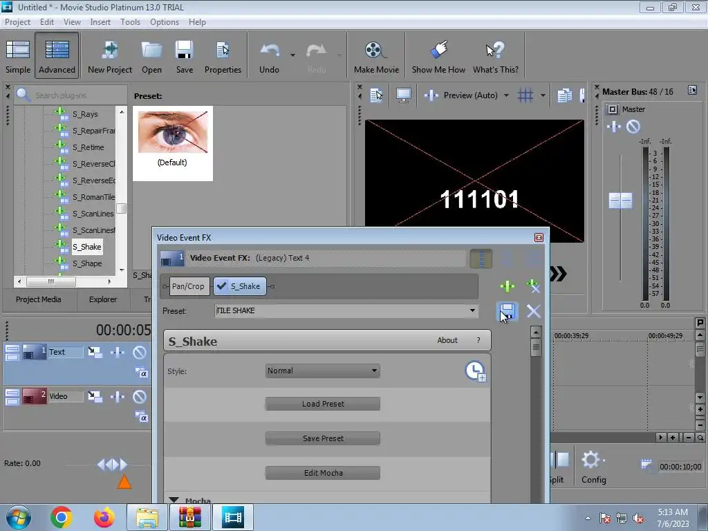Switch to Advanced mode
The height and width of the screenshot is (531, 708).
(x=57, y=57)
